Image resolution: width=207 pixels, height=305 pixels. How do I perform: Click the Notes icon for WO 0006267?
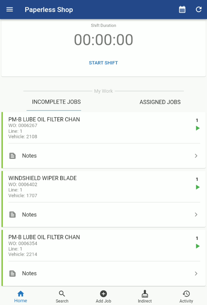click(x=13, y=156)
